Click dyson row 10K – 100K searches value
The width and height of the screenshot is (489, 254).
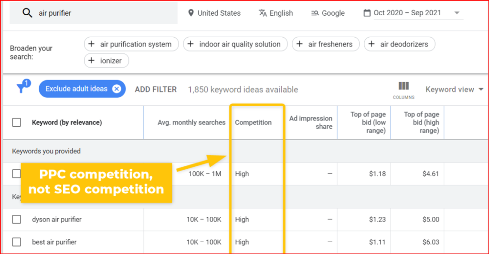(x=204, y=219)
